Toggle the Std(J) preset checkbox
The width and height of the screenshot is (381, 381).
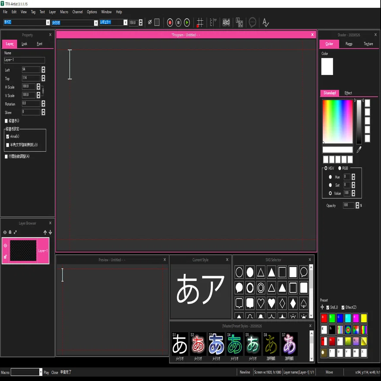(x=328, y=308)
